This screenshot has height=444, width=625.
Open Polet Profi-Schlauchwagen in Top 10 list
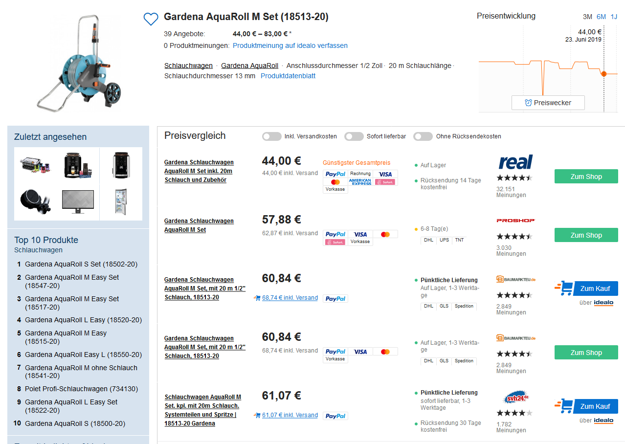tap(81, 389)
